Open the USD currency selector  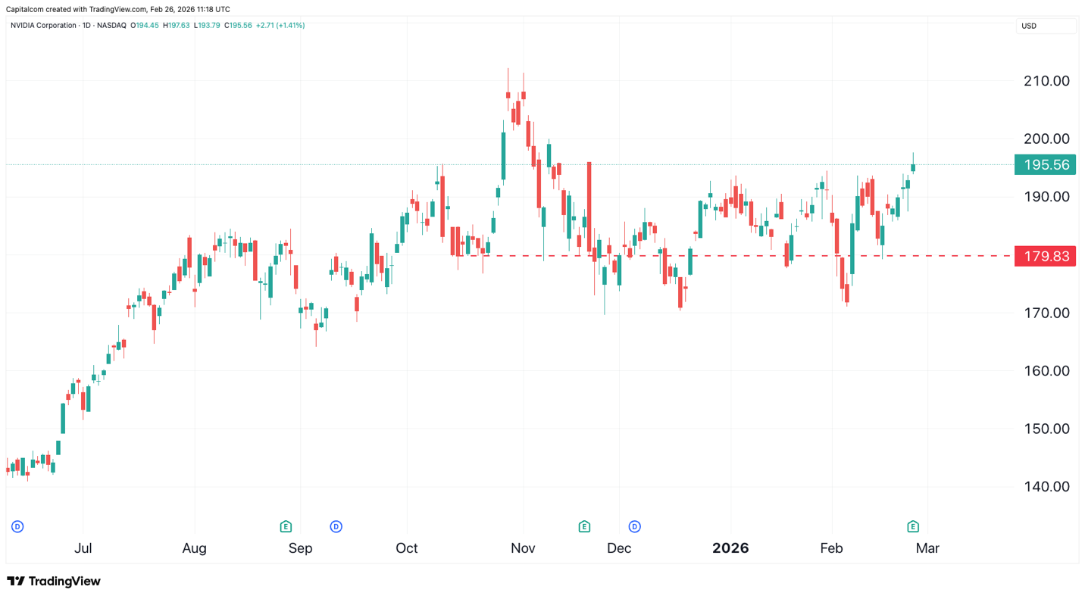point(1046,25)
